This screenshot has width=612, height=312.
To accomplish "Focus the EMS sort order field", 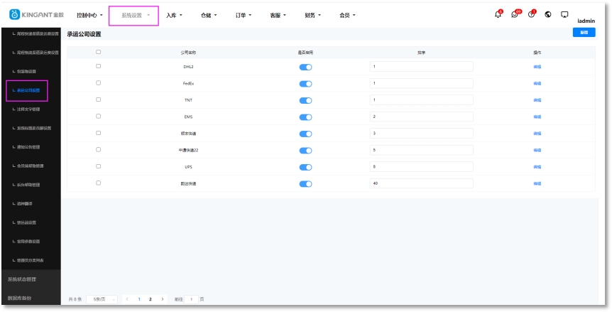I will click(x=422, y=117).
